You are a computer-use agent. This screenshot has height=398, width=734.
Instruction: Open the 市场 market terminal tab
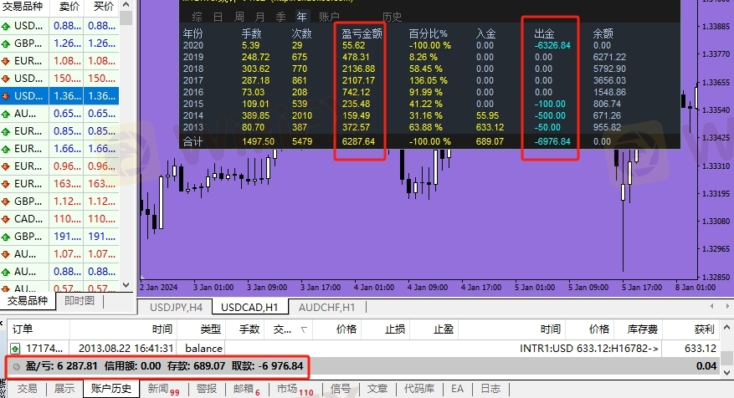[295, 389]
